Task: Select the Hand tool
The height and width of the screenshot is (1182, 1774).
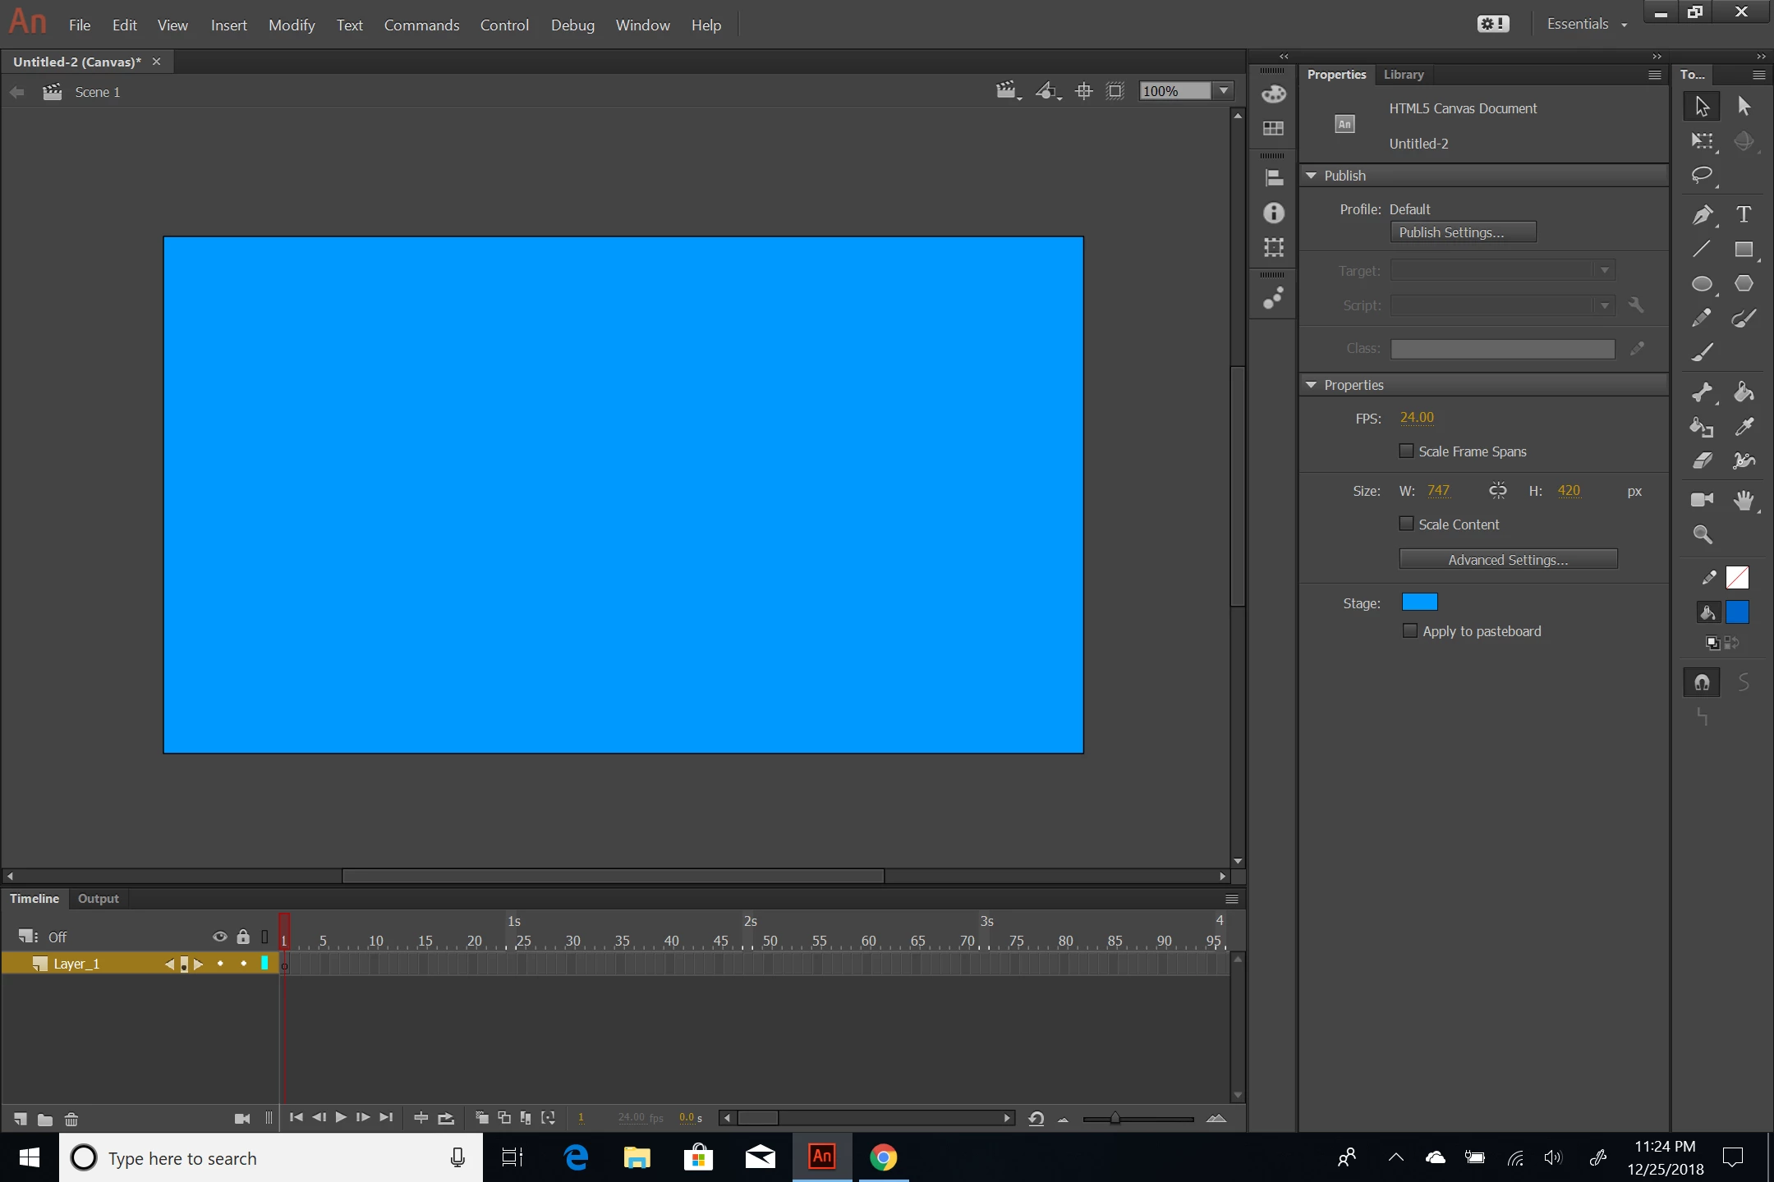Action: (x=1744, y=500)
